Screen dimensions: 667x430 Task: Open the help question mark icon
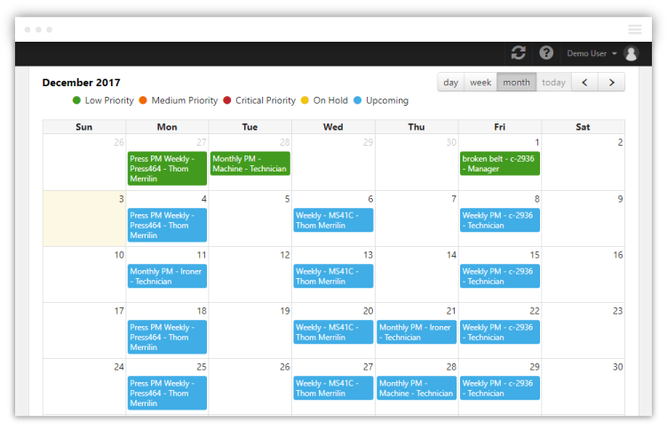[x=546, y=53]
